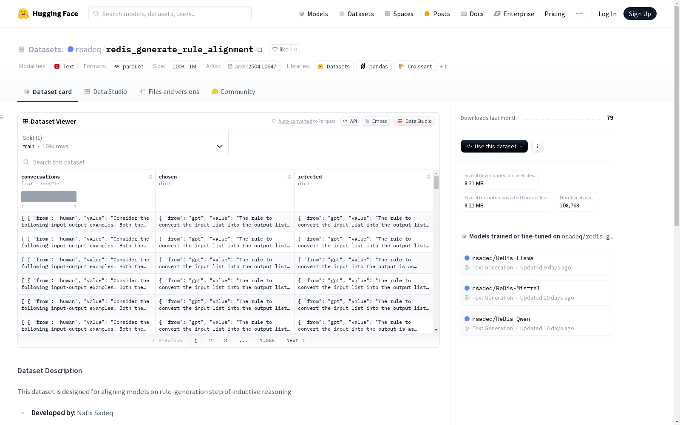680x425 pixels.
Task: Go to Spaces in top navigation
Action: click(399, 14)
